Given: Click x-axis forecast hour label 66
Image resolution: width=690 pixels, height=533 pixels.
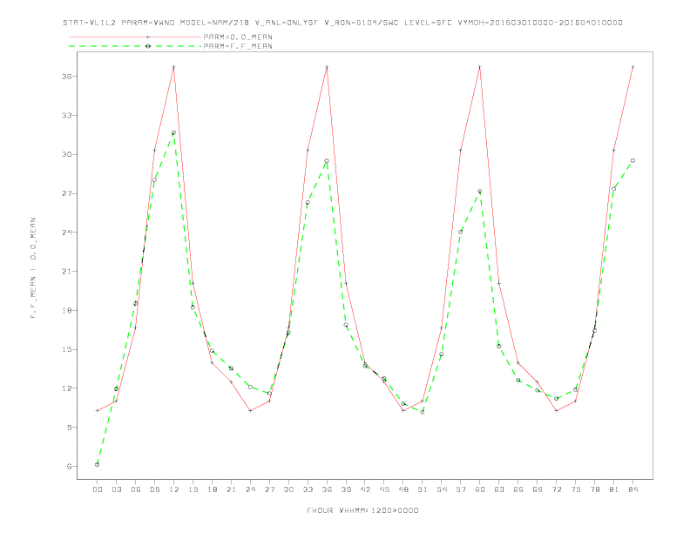Looking at the screenshot, I should pos(518,489).
